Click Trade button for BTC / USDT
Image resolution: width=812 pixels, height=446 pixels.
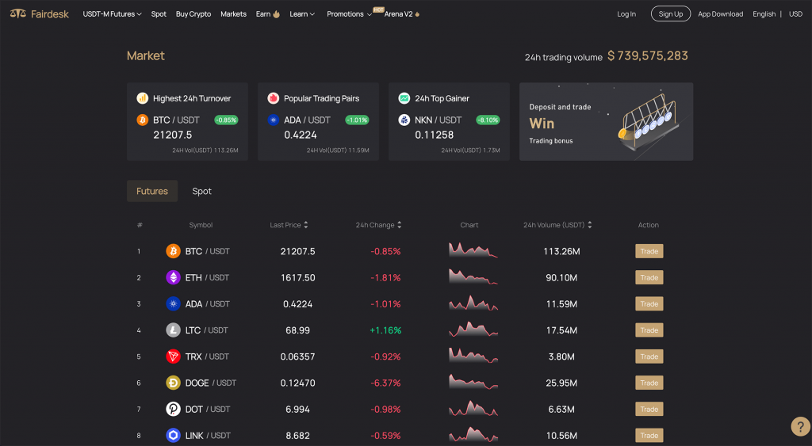649,251
